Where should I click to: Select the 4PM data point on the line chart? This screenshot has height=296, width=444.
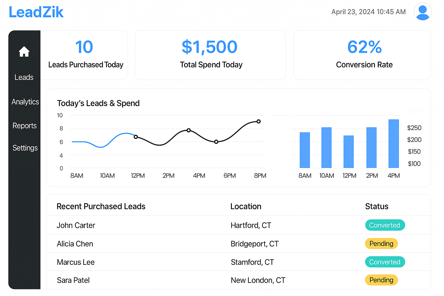tap(188, 130)
